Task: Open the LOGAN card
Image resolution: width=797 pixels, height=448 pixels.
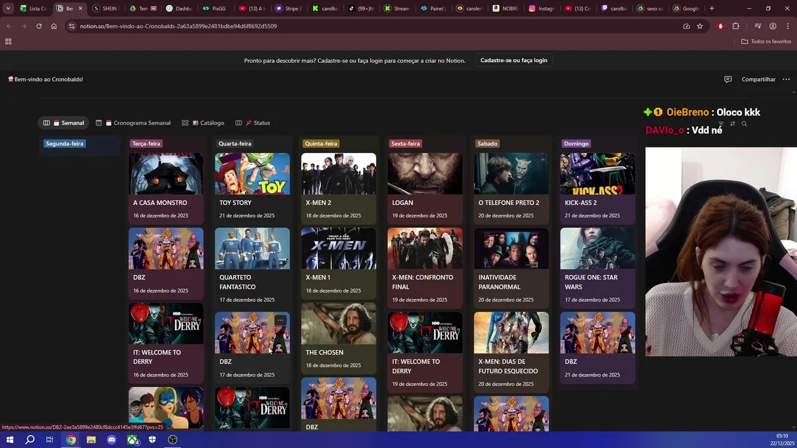Action: [x=425, y=188]
